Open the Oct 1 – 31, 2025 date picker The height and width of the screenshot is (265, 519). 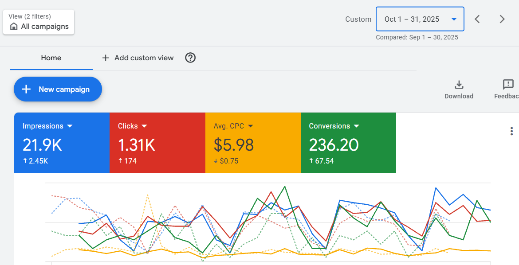[x=420, y=19]
